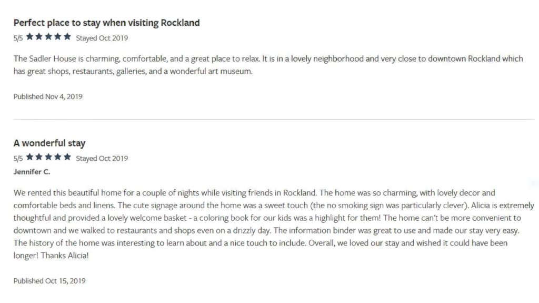The height and width of the screenshot is (303, 539).
Task: Click "Stayed Oct 2019" under "A wonderful stay"
Action: coord(102,159)
